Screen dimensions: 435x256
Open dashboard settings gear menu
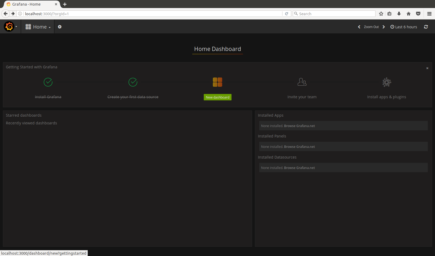click(60, 27)
